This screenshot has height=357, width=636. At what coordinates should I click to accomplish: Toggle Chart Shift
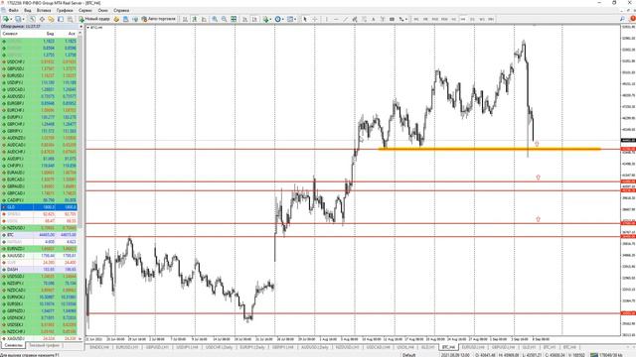[x=254, y=19]
